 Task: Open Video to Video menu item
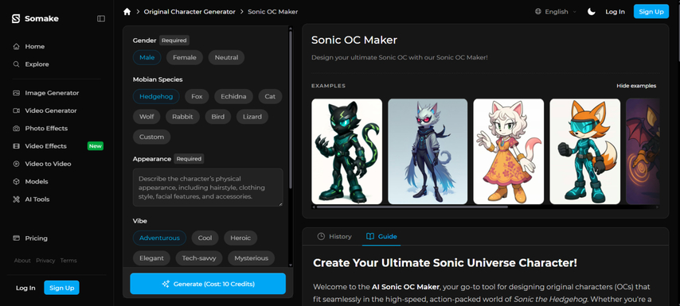[x=48, y=164]
